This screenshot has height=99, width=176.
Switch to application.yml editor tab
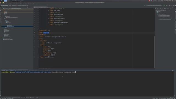tap(50, 7)
